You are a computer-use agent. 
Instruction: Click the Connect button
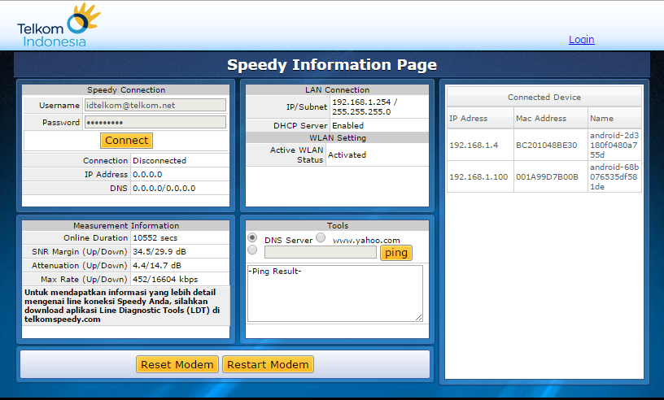(x=127, y=141)
